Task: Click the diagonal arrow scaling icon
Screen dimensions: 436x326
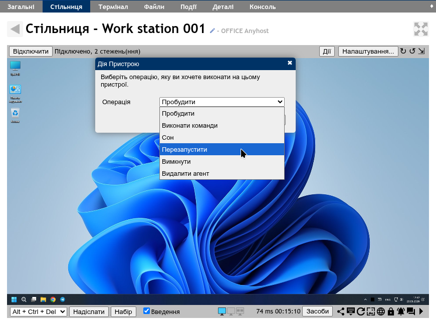Action: pyautogui.click(x=421, y=51)
